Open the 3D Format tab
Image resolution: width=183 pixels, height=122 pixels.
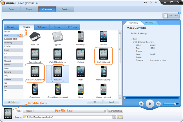coord(72,27)
